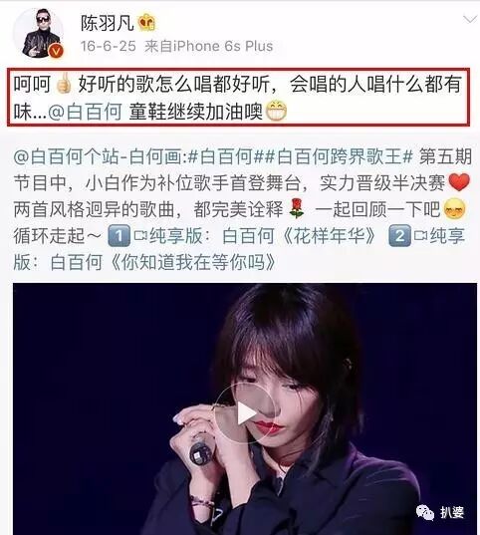The image size is (480, 535).
Task: Expand the post options chevron
Action: coord(469,19)
